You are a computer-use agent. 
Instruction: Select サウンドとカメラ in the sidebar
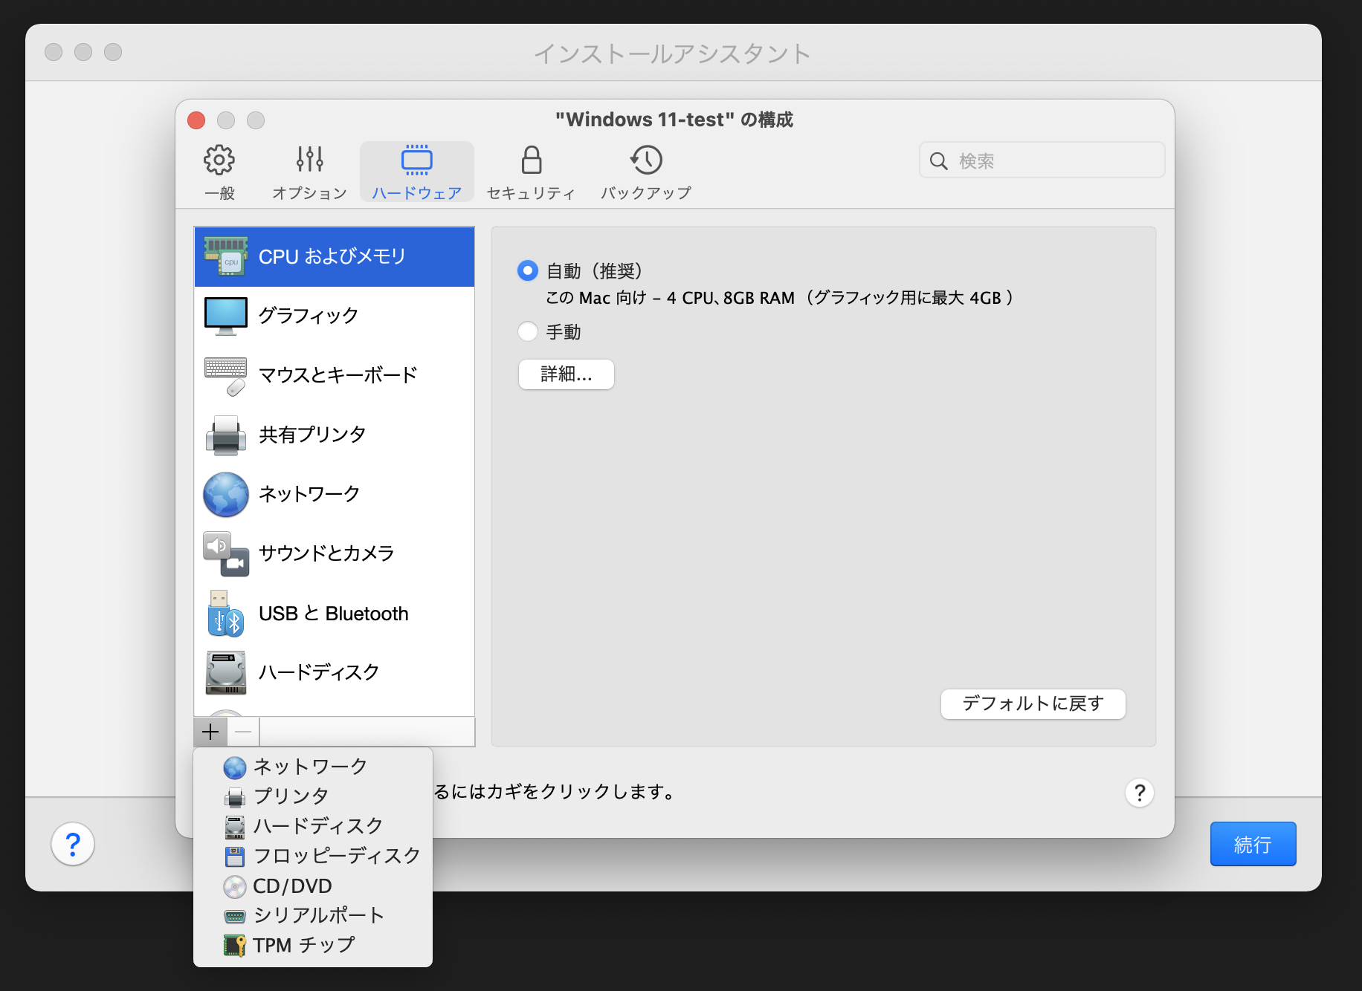[x=325, y=553]
